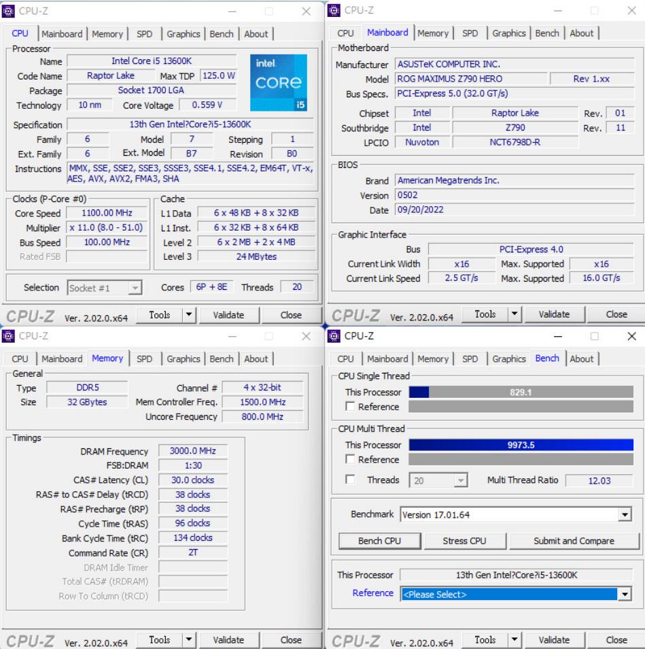645x649 pixels.
Task: Open About tab in Bench window
Action: (581, 359)
